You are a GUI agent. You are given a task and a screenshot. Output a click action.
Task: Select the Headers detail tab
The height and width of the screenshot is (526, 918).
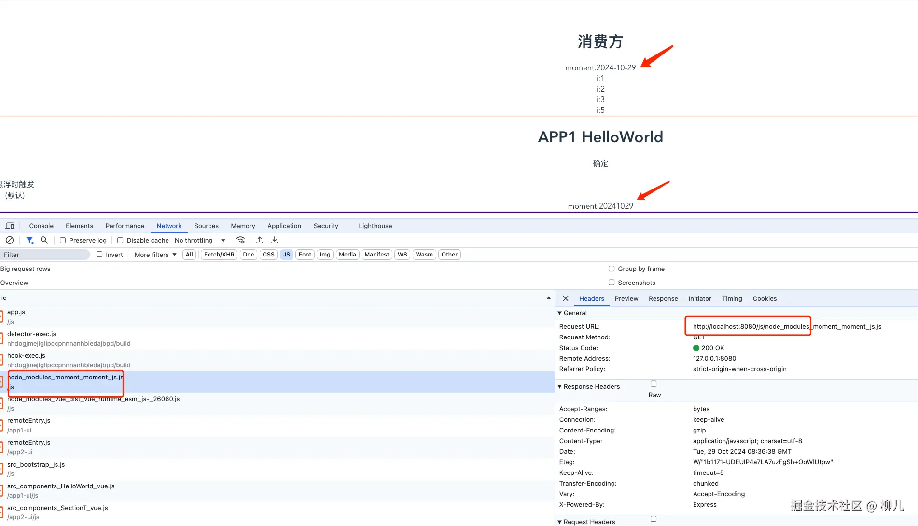(591, 298)
